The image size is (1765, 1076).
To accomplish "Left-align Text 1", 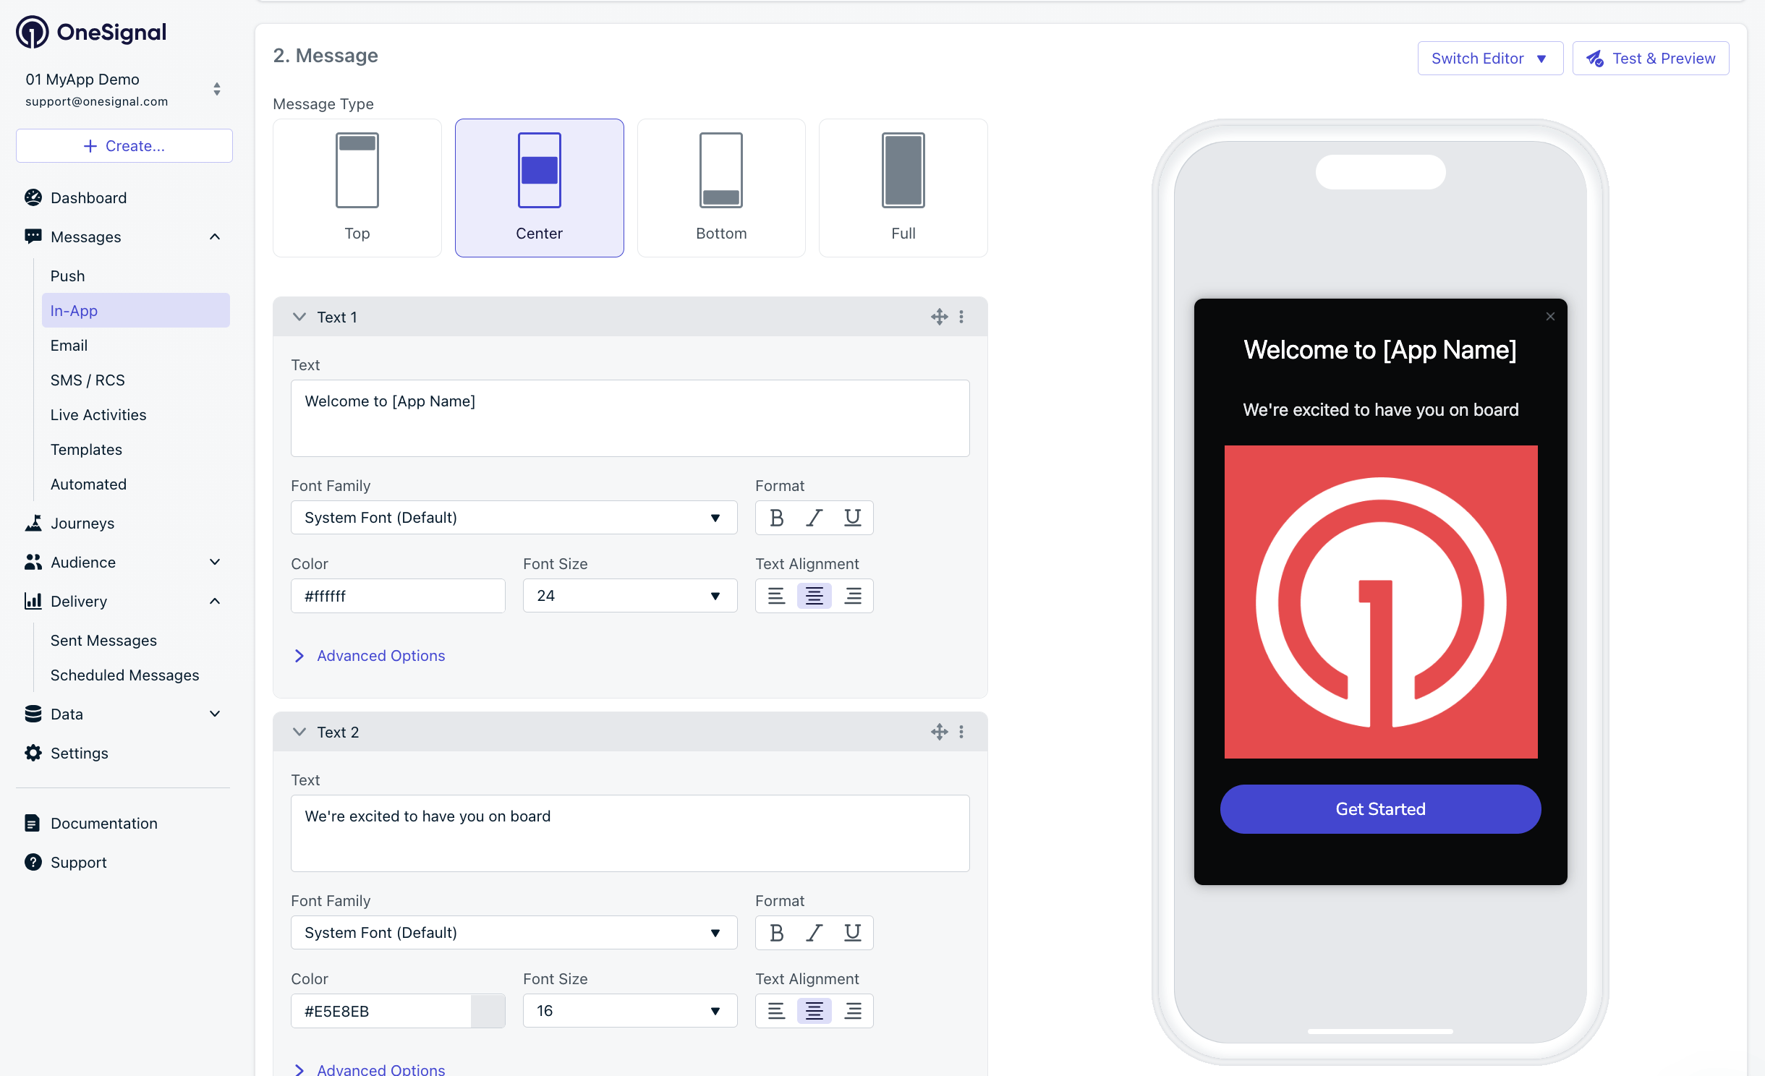I will click(776, 596).
